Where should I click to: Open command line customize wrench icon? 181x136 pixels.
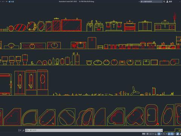pyautogui.click(x=23, y=130)
